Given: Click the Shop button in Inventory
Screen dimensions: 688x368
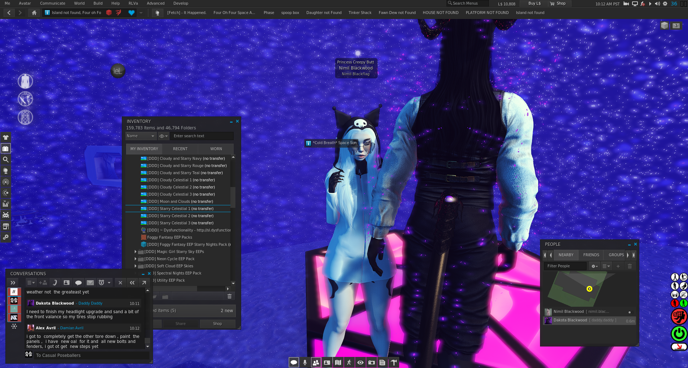Looking at the screenshot, I should tap(217, 324).
